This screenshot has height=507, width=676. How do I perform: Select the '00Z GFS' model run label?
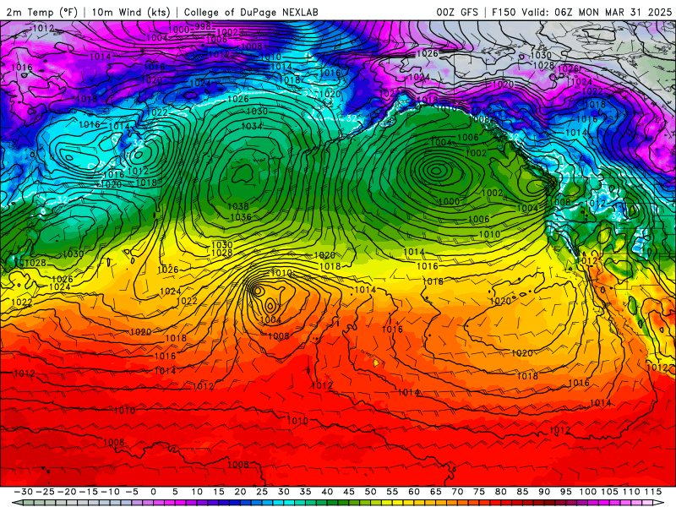click(x=457, y=12)
